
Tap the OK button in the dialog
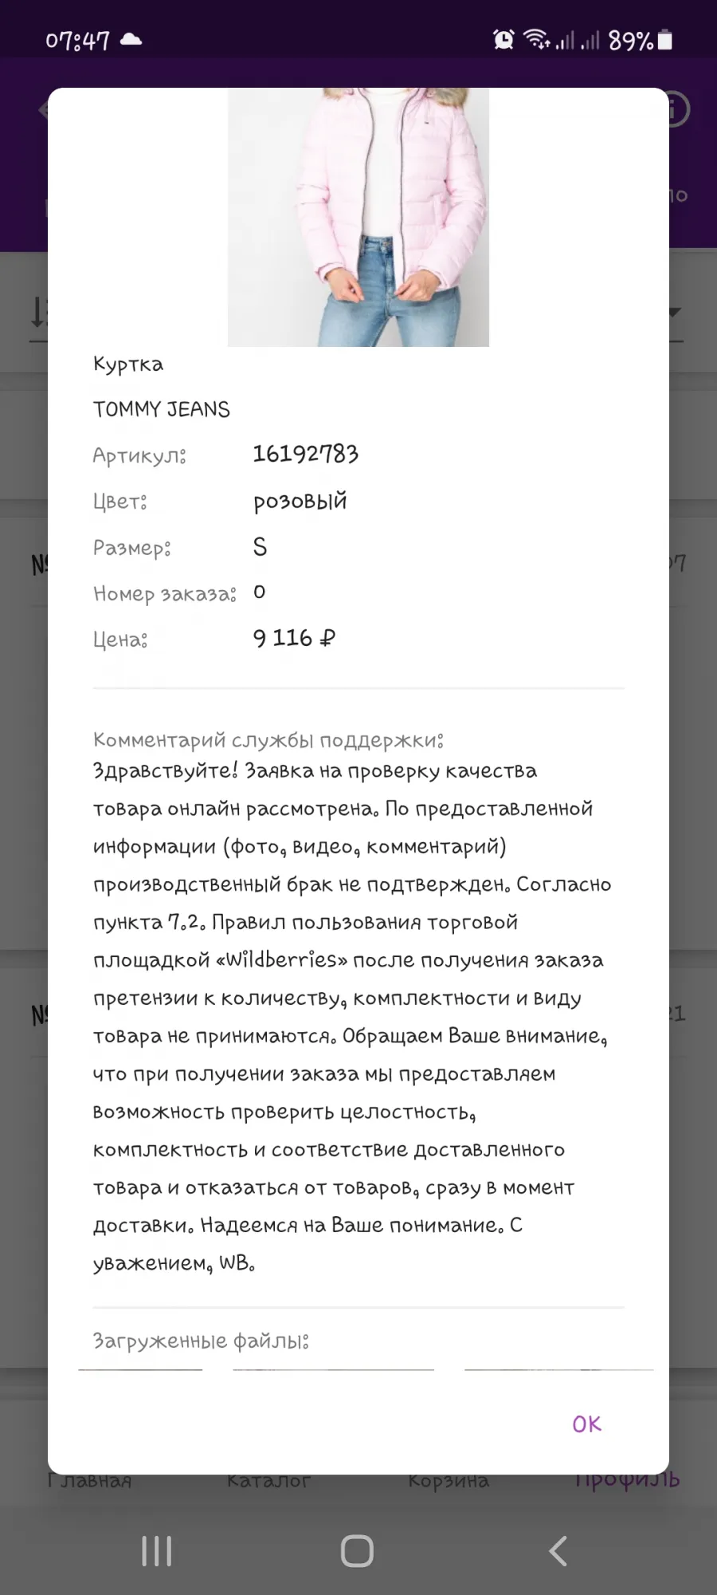pos(586,1424)
